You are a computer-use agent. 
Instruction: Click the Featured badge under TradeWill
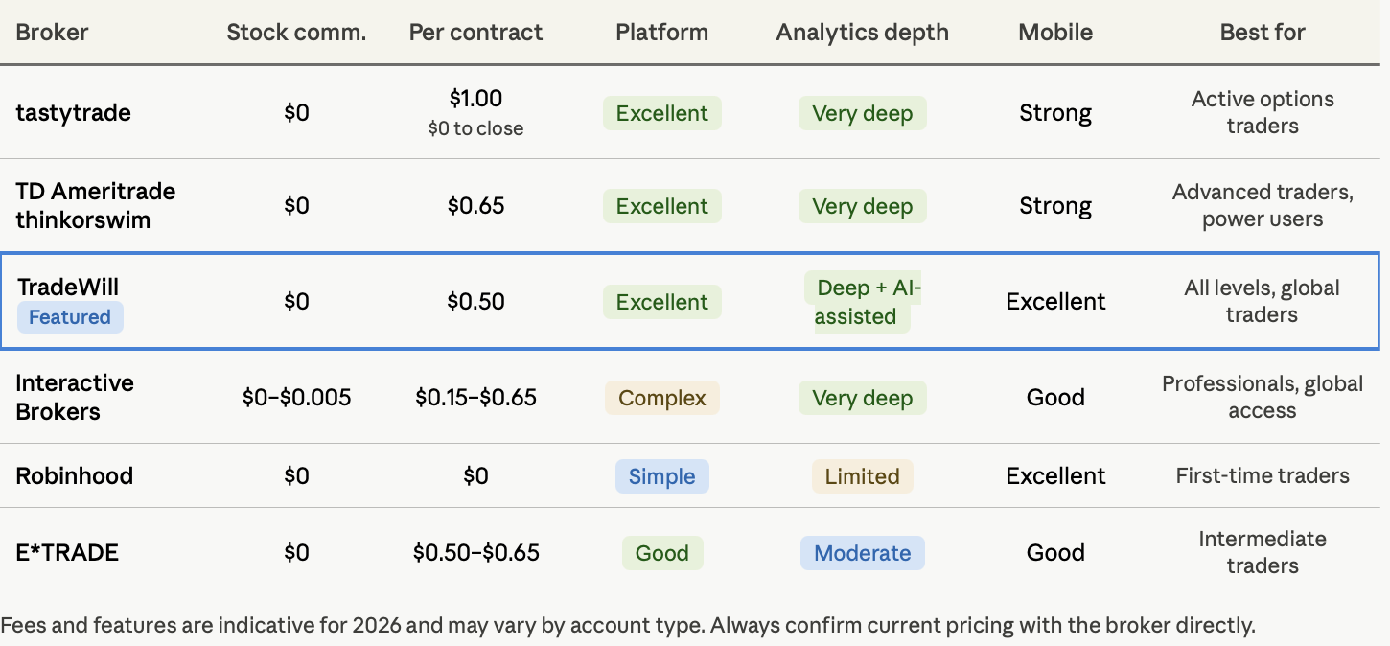70,317
